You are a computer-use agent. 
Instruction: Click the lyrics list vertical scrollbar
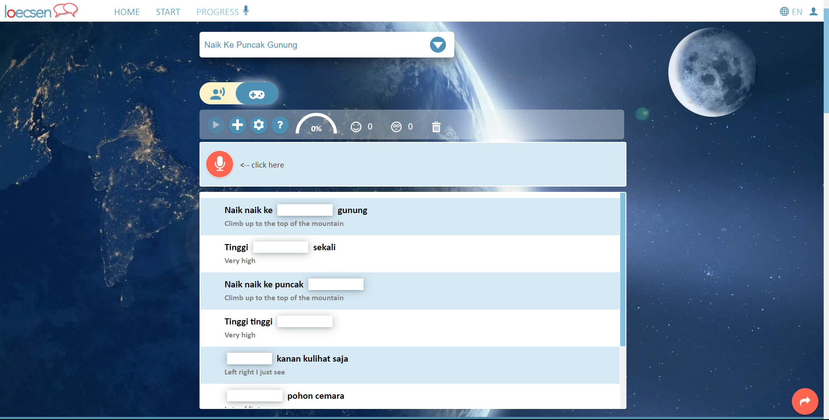coord(623,269)
